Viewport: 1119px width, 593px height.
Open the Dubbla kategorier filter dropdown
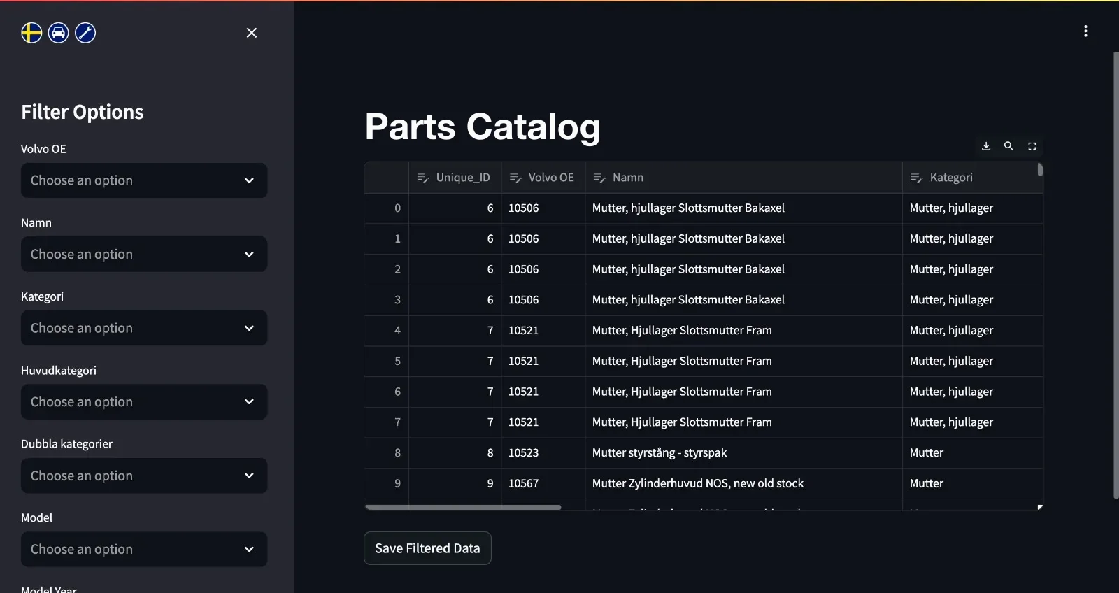(x=144, y=476)
